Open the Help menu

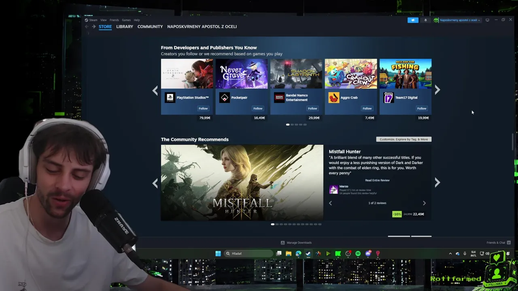[x=137, y=20]
